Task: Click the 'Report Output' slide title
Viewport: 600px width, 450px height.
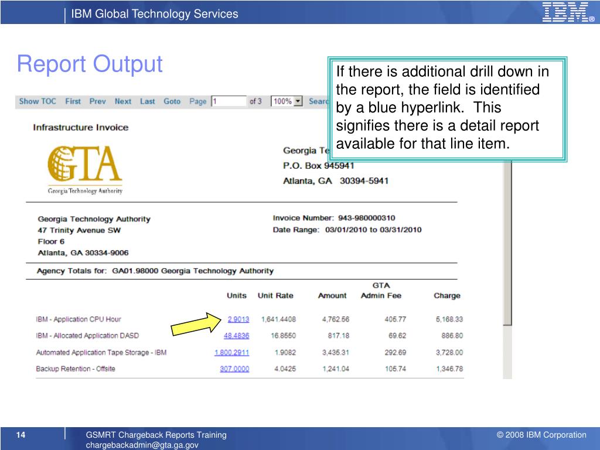Action: click(x=90, y=64)
